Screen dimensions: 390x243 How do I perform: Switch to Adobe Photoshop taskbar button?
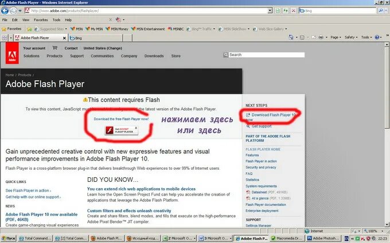coord(323,238)
